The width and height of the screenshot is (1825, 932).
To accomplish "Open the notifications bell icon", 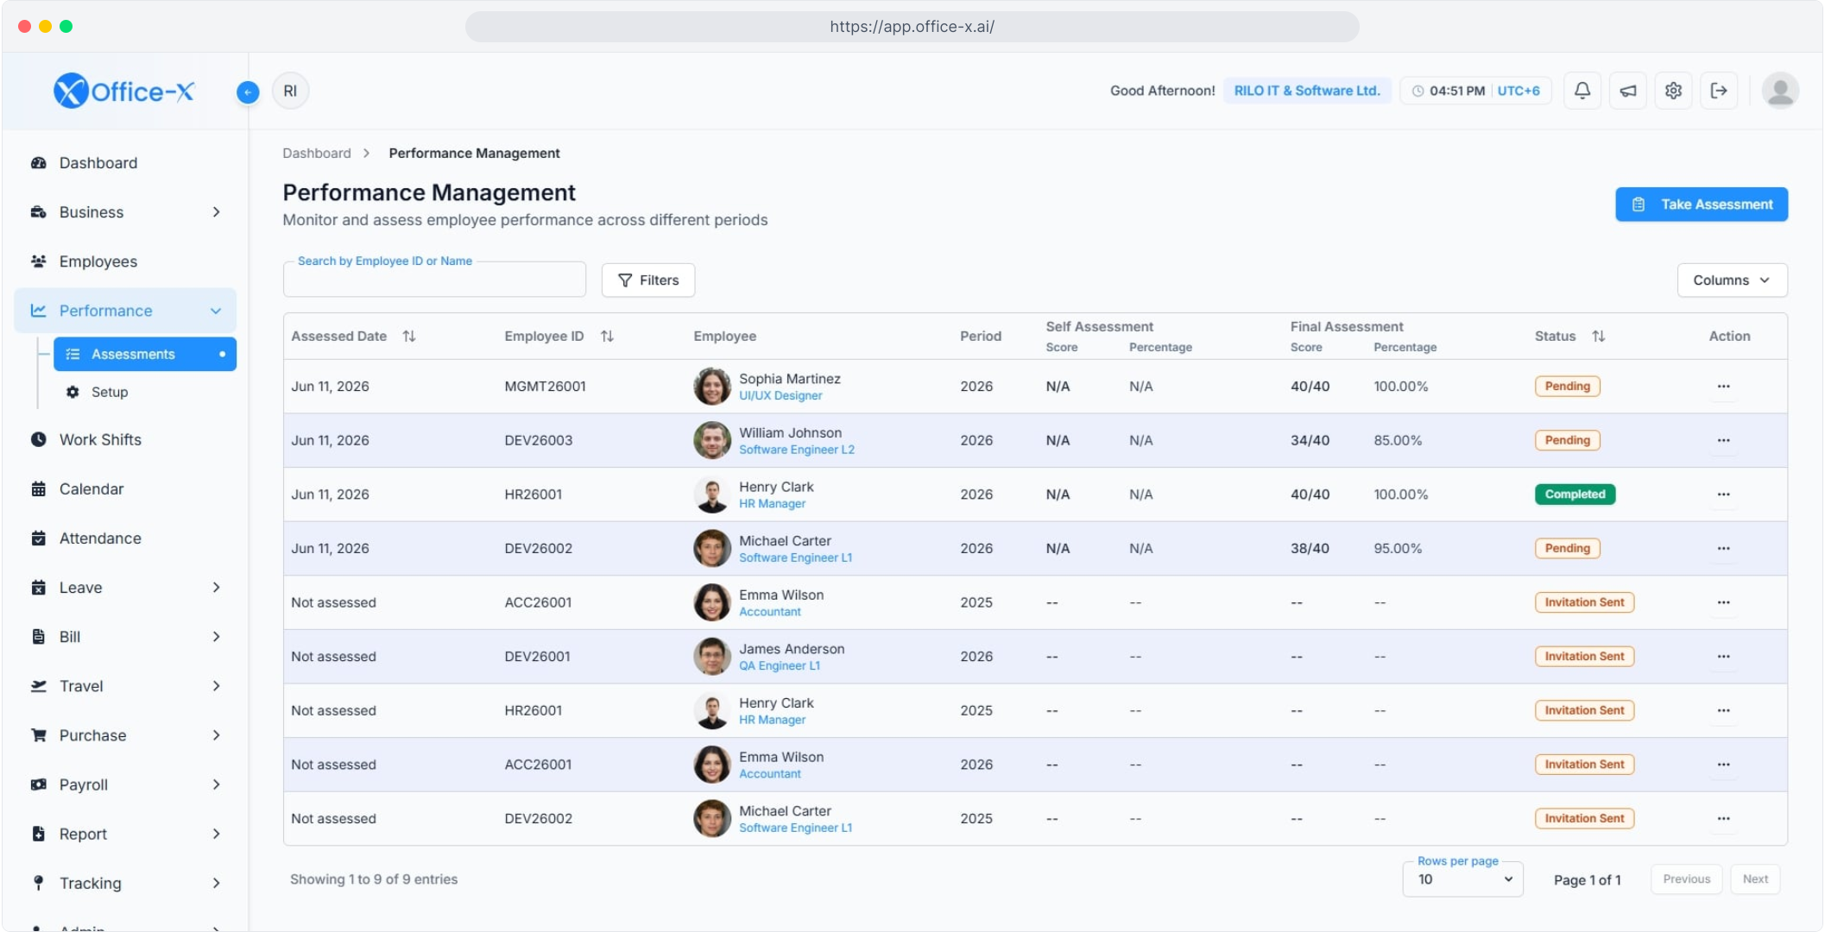I will coord(1582,91).
